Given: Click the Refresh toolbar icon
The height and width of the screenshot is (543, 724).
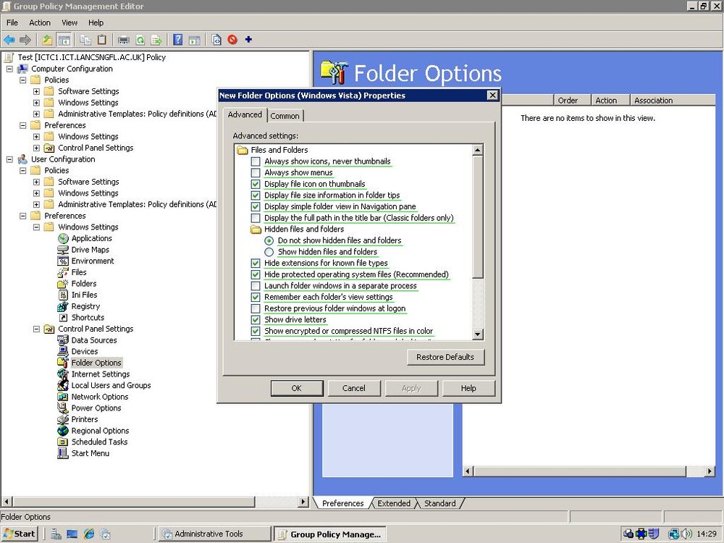Looking at the screenshot, I should point(140,40).
